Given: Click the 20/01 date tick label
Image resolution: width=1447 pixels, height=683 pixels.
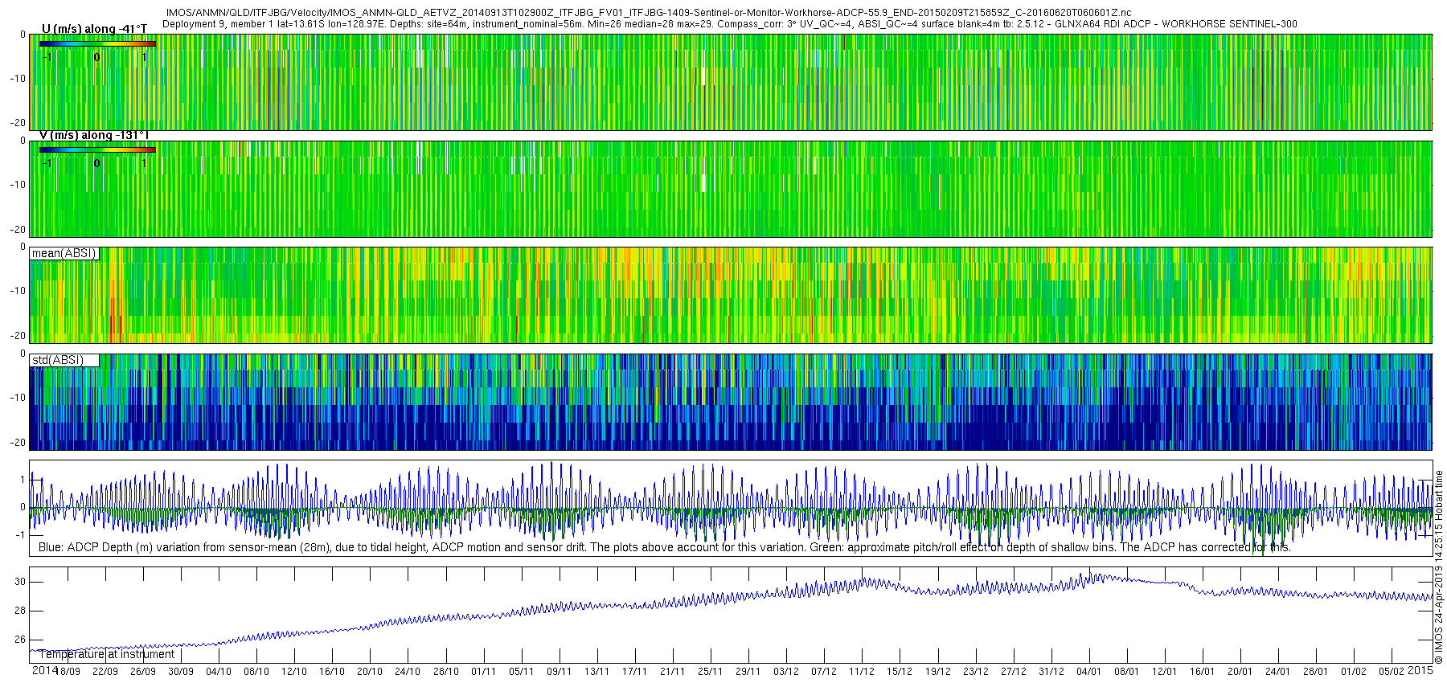Looking at the screenshot, I should pos(1240,672).
